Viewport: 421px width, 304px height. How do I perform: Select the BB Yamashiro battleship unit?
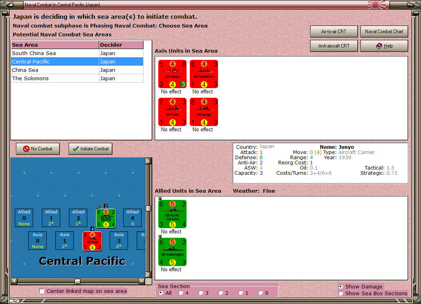coord(204,74)
